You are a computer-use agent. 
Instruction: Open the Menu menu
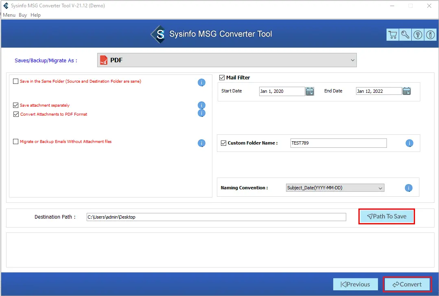point(9,15)
